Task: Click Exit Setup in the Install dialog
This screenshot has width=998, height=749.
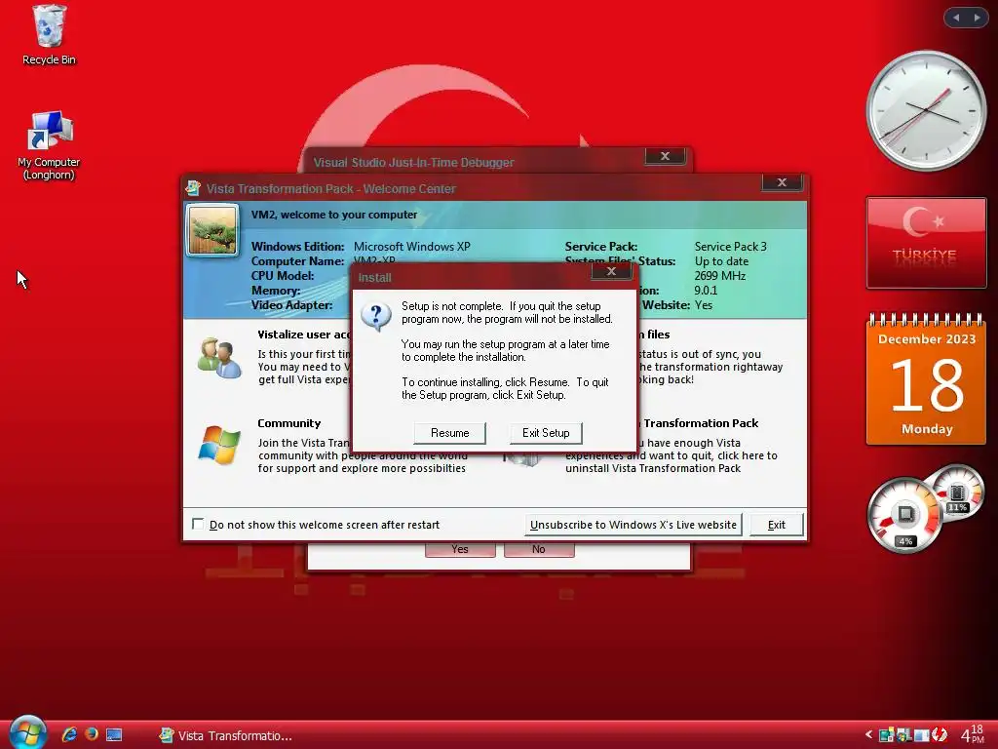Action: (x=546, y=433)
